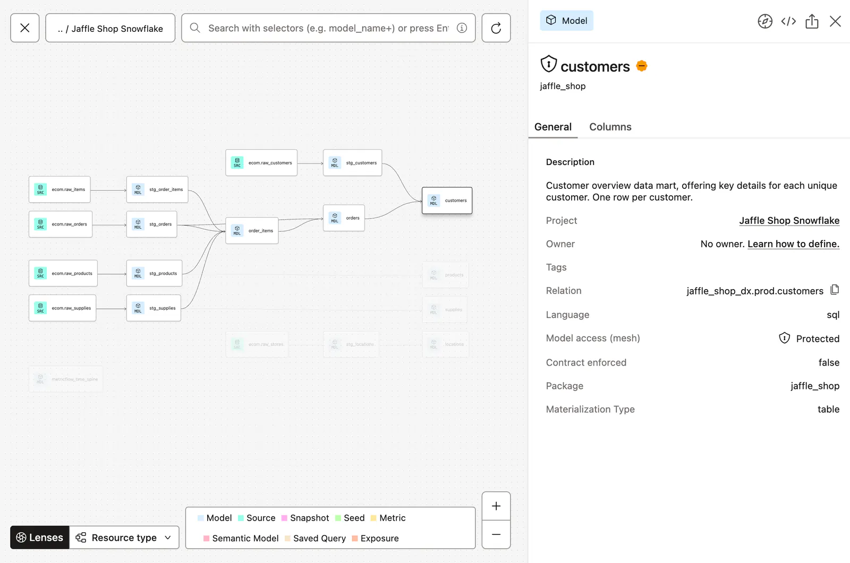Click the stg_supplies model node
The width and height of the screenshot is (850, 563).
tap(154, 308)
